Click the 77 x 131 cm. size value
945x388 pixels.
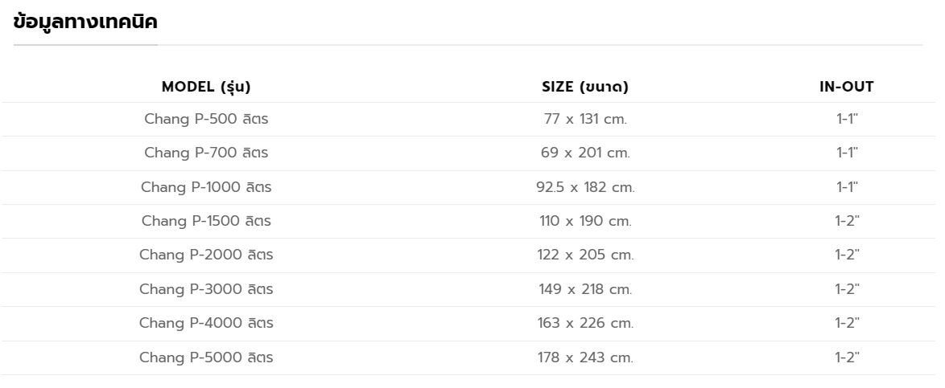pyautogui.click(x=585, y=119)
